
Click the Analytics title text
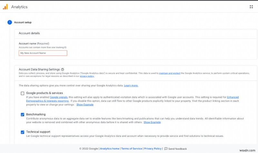tap(19, 7)
